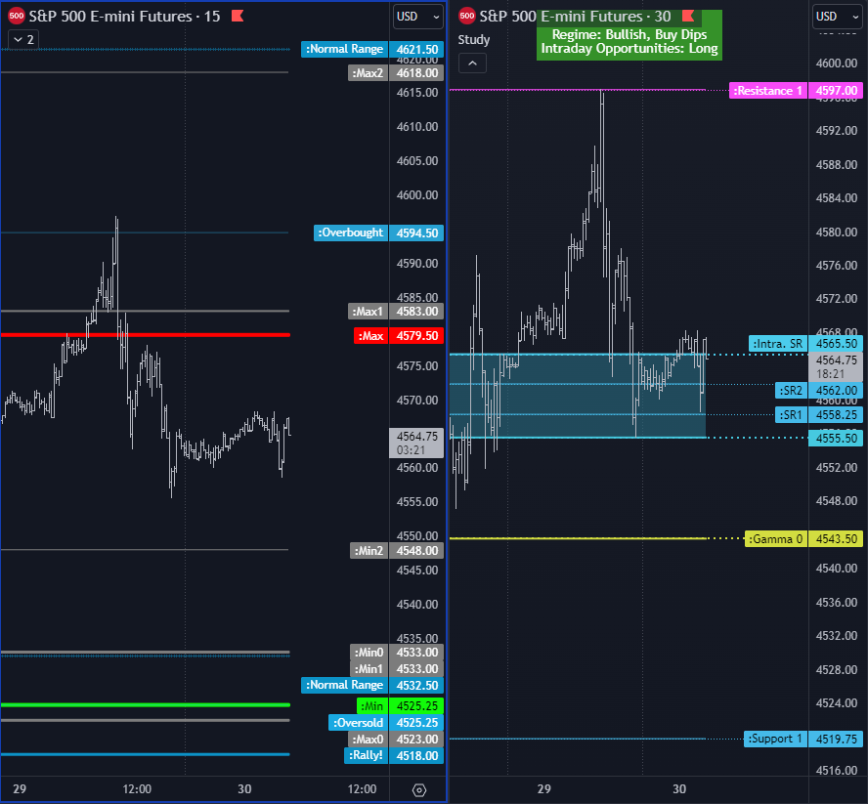Open the USD currency dropdown in right chart

[x=837, y=17]
